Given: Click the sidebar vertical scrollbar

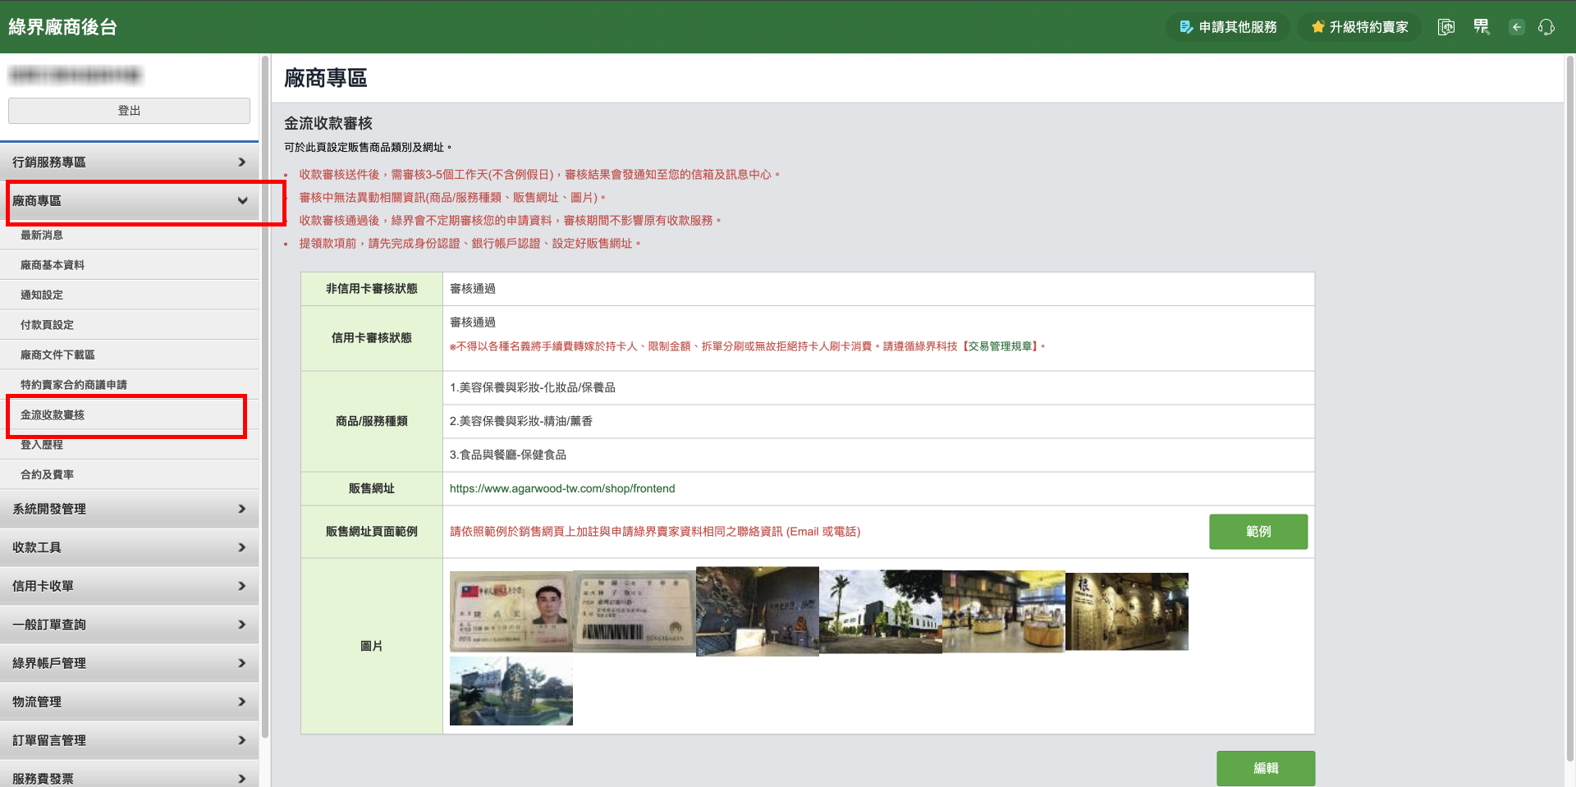Looking at the screenshot, I should [264, 394].
